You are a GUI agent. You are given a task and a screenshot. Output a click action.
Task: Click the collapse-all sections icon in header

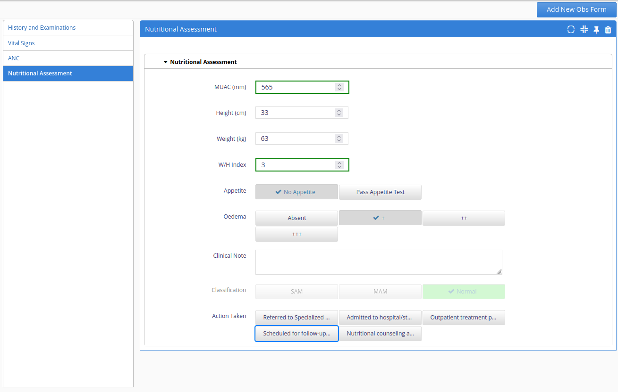pos(584,29)
